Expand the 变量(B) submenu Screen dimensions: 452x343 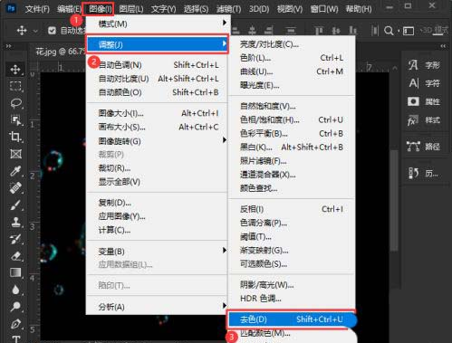click(x=157, y=251)
